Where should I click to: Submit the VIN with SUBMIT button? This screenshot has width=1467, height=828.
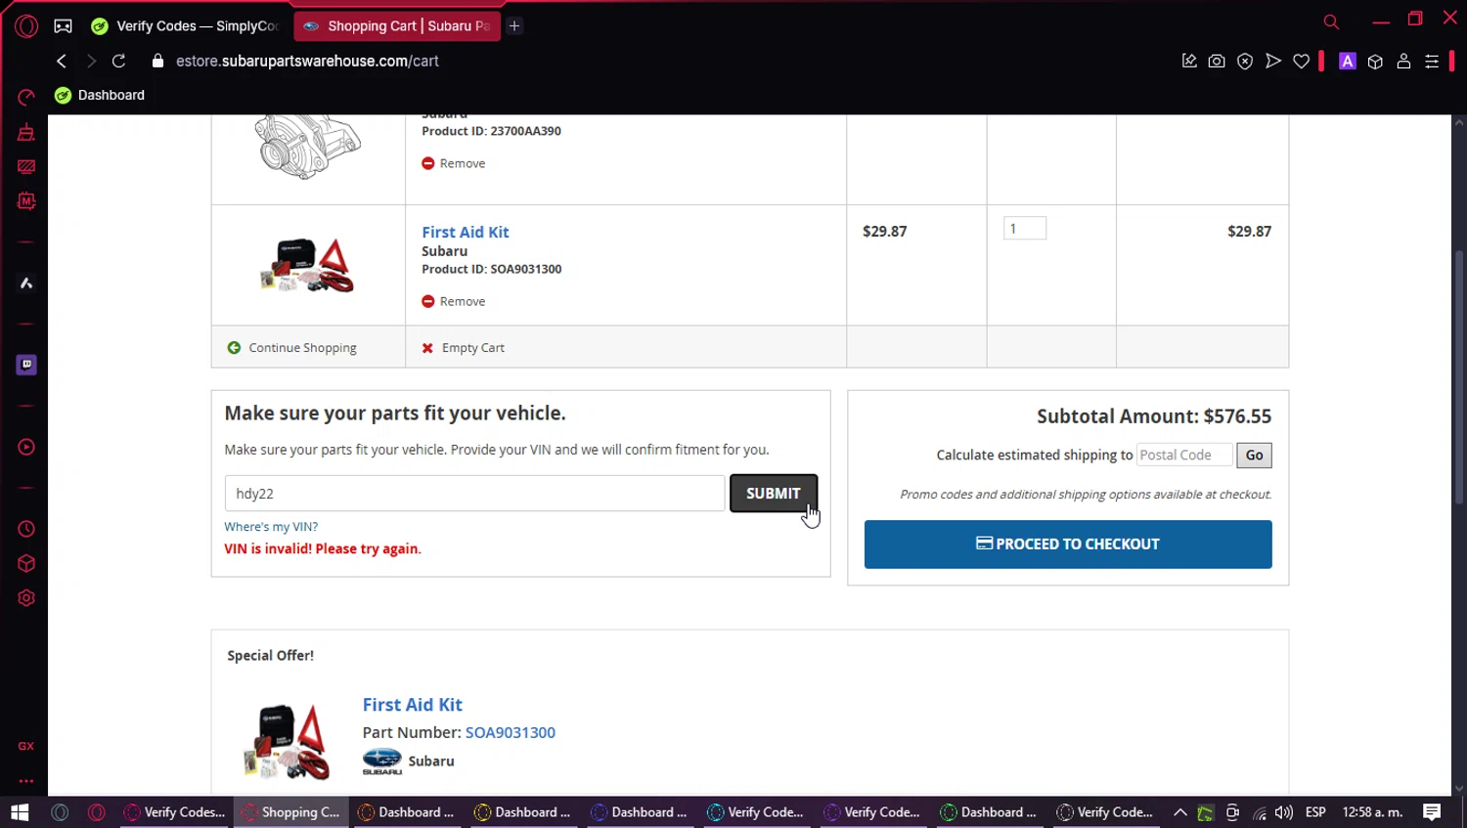pos(774,494)
